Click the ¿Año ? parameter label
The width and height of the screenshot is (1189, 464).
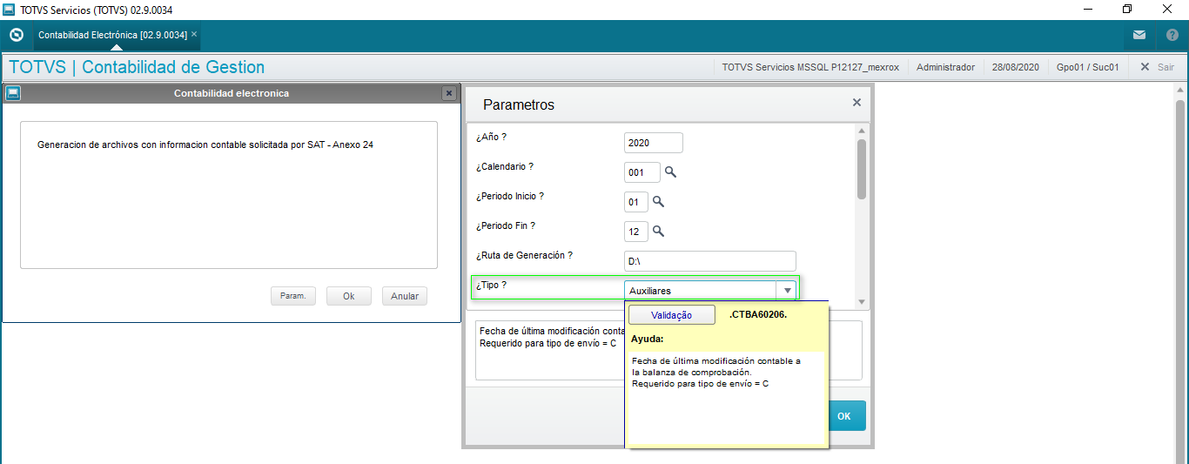[491, 137]
